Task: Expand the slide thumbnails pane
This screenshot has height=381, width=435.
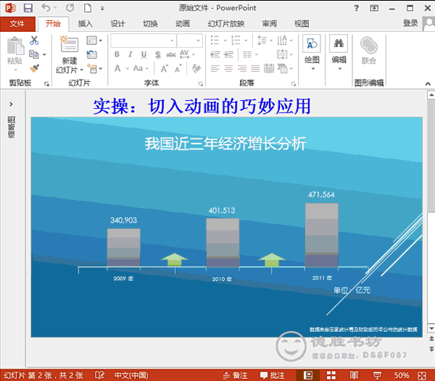Action: pyautogui.click(x=11, y=104)
